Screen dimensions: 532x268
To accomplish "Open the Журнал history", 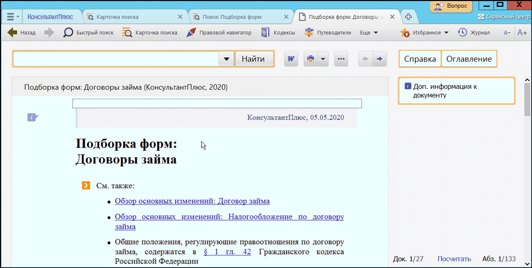I will point(474,33).
